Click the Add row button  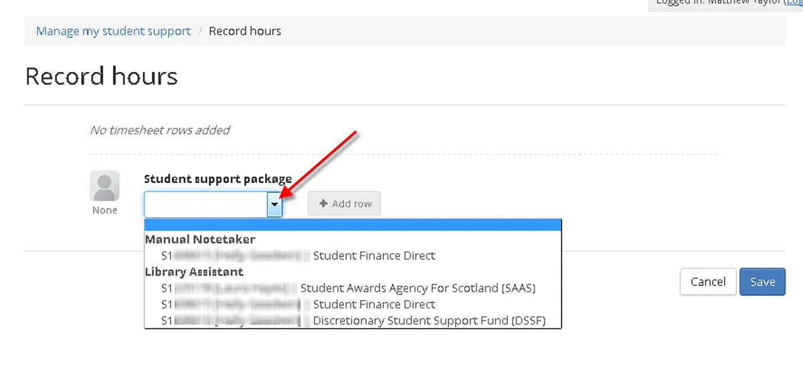[345, 204]
